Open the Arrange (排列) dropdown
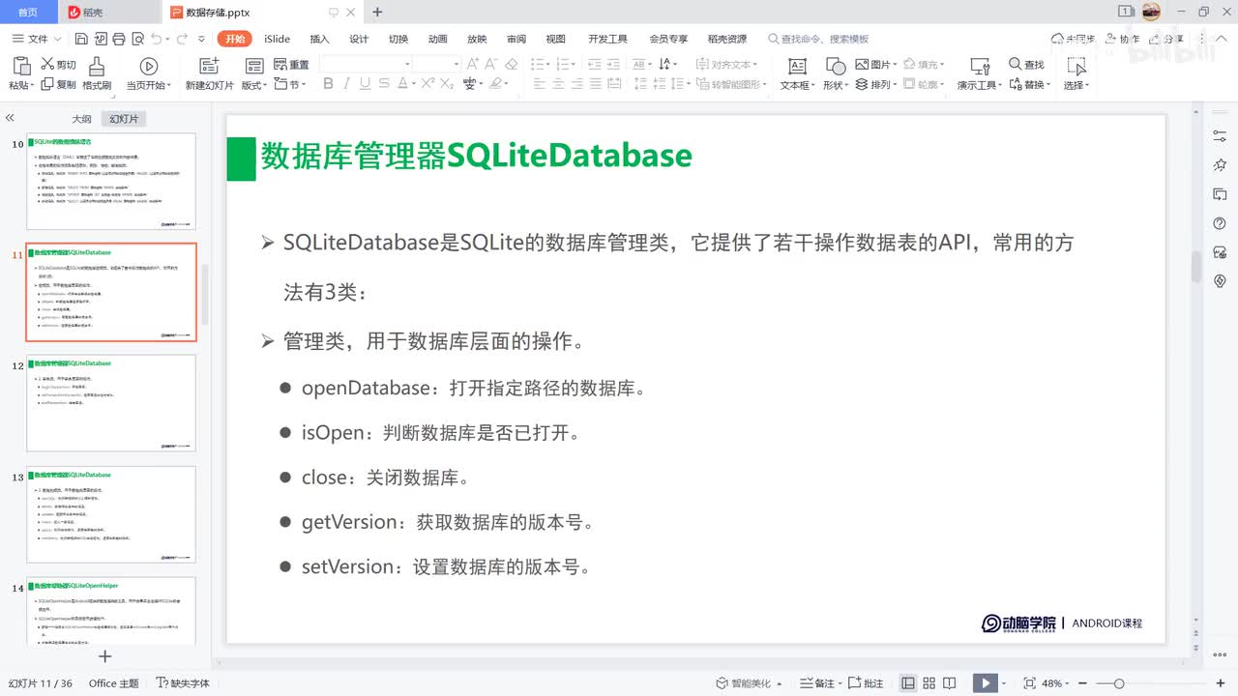The width and height of the screenshot is (1238, 696). (x=875, y=85)
